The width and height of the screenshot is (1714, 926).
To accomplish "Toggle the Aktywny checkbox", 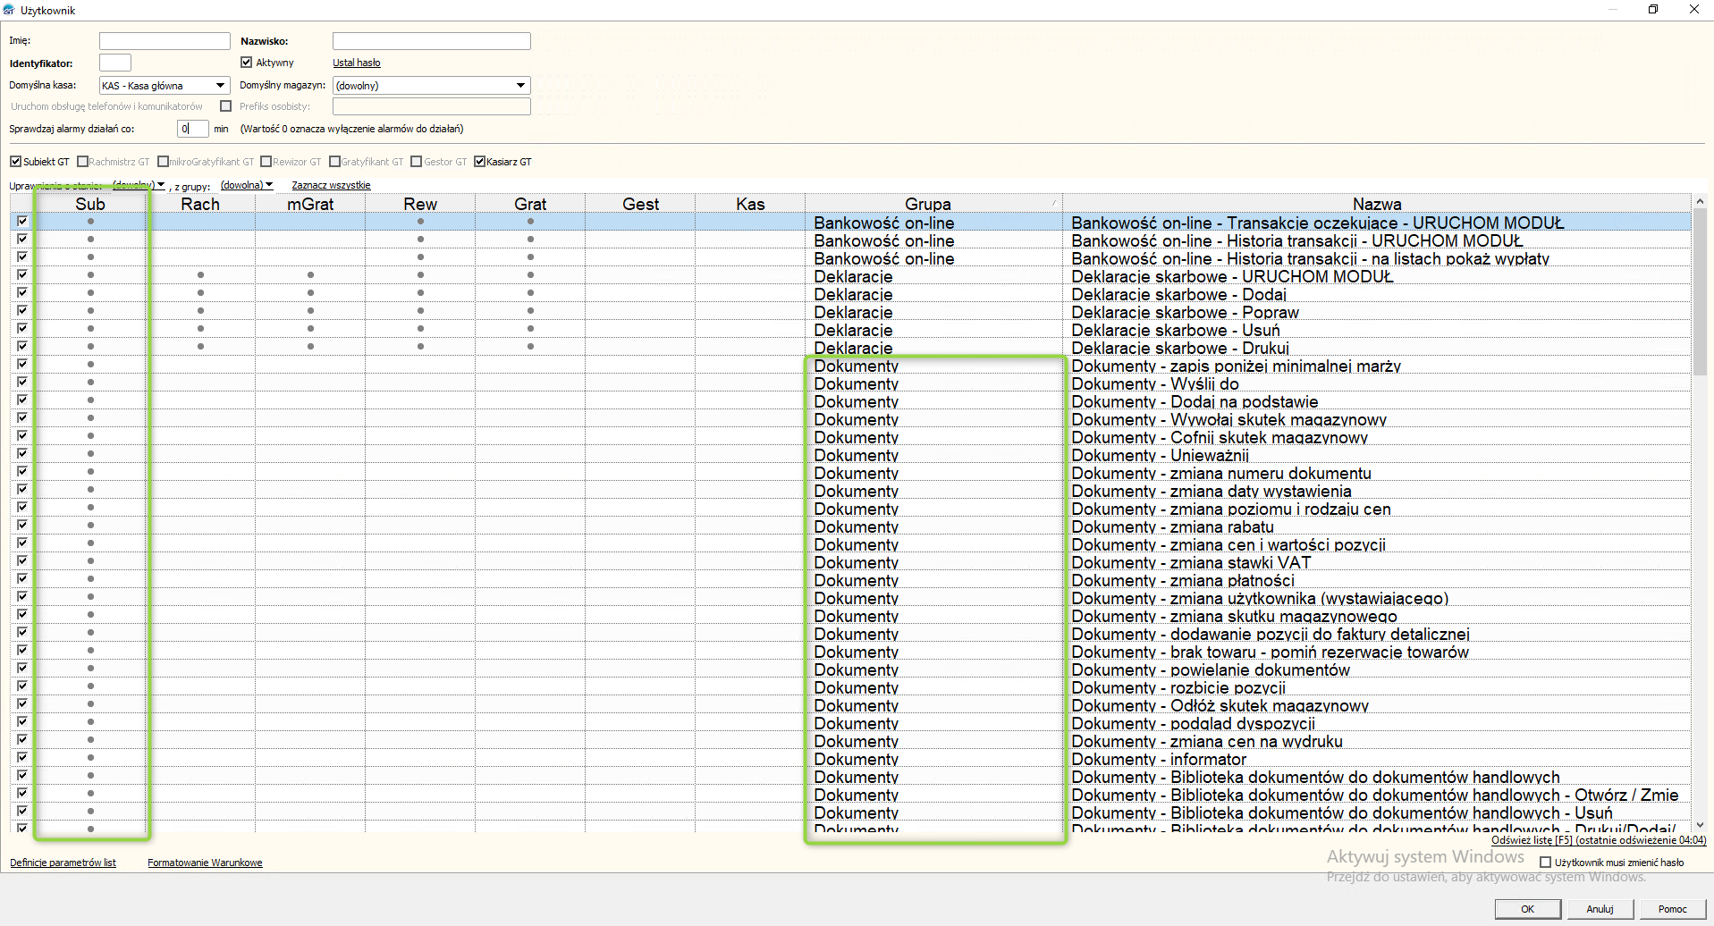I will (x=247, y=63).
